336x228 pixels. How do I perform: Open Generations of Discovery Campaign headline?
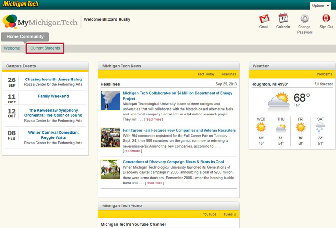[x=173, y=162]
